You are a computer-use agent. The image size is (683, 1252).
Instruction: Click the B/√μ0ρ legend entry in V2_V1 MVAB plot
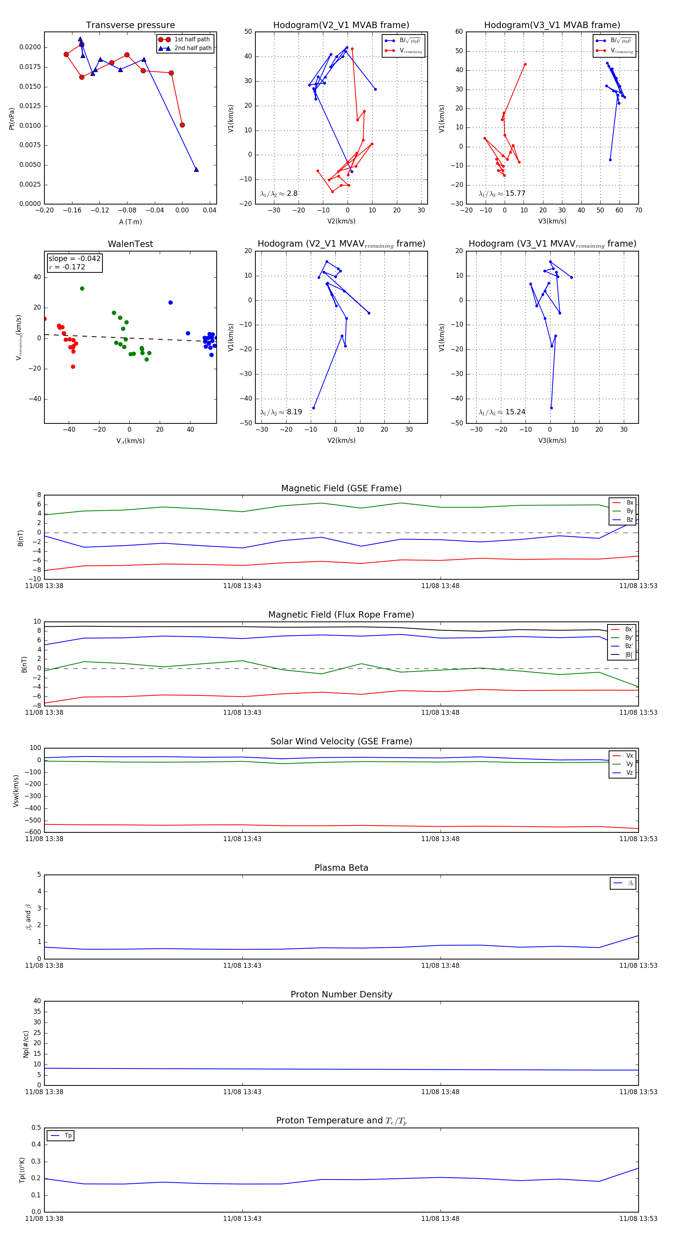(x=403, y=41)
